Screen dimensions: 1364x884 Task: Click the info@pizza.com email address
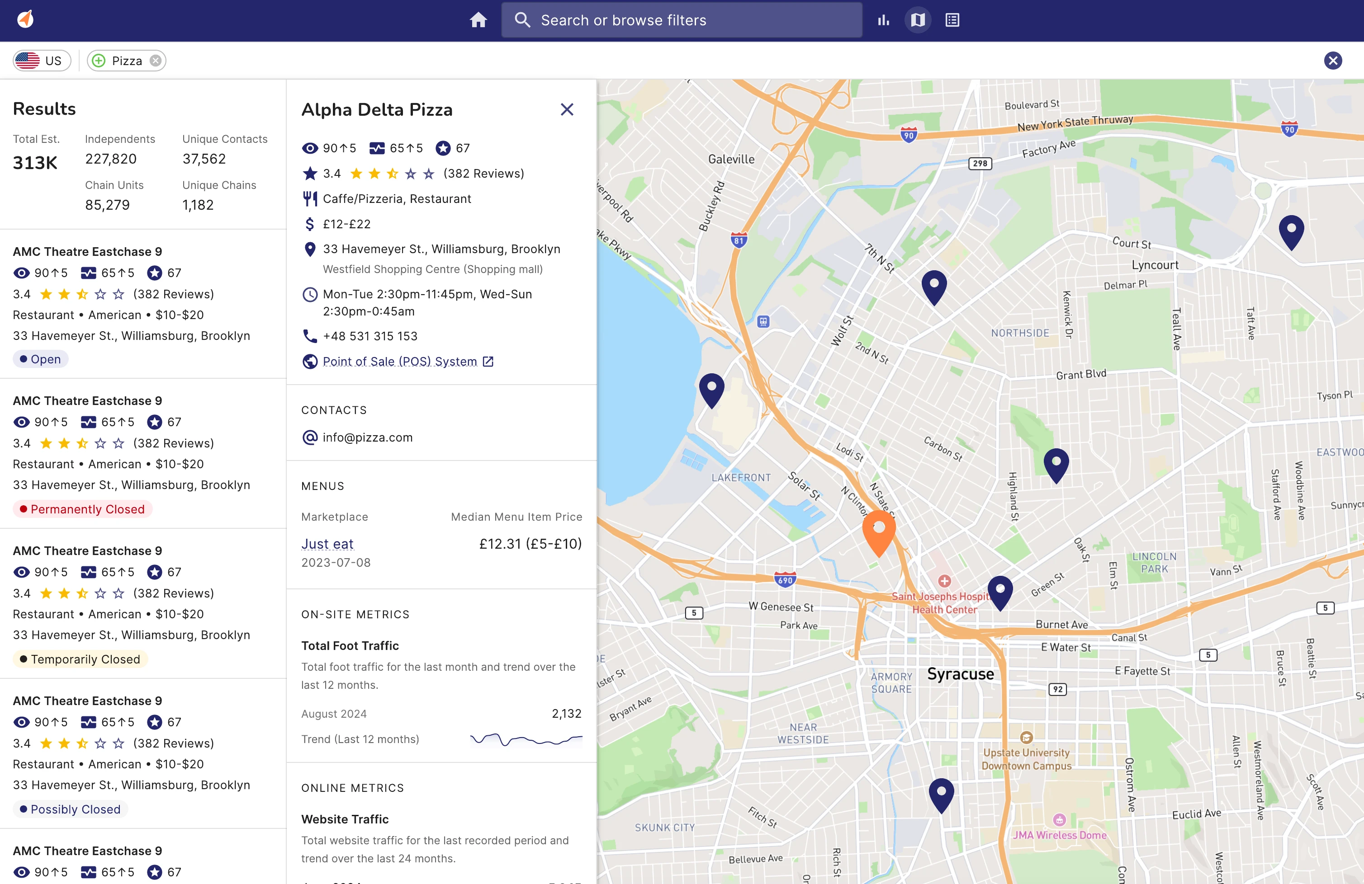coord(367,437)
